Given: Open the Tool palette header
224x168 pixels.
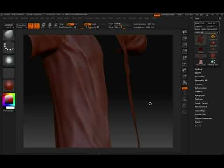Looking at the screenshot, I should coord(197,18).
